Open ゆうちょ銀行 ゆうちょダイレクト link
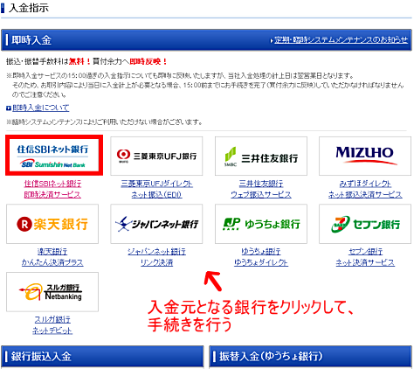This screenshot has width=414, height=369. coord(261,257)
